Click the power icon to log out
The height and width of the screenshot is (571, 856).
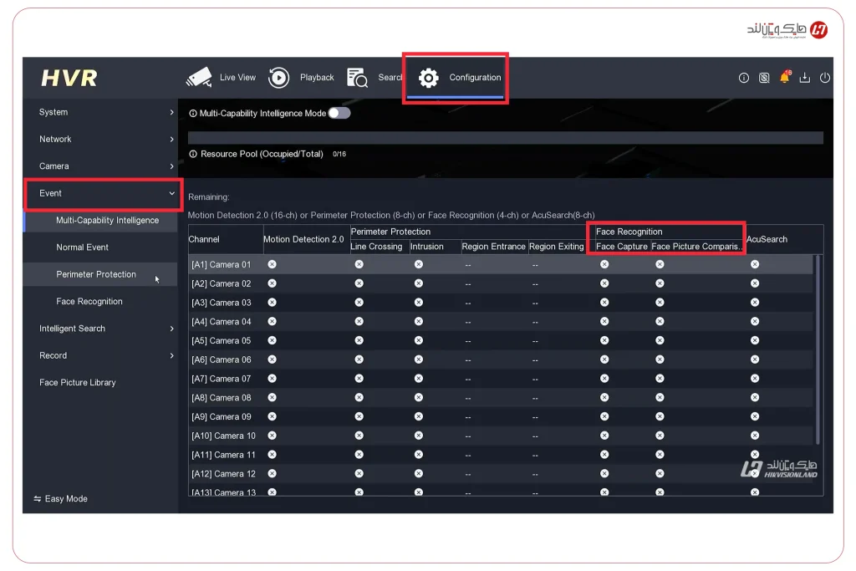[x=824, y=77]
